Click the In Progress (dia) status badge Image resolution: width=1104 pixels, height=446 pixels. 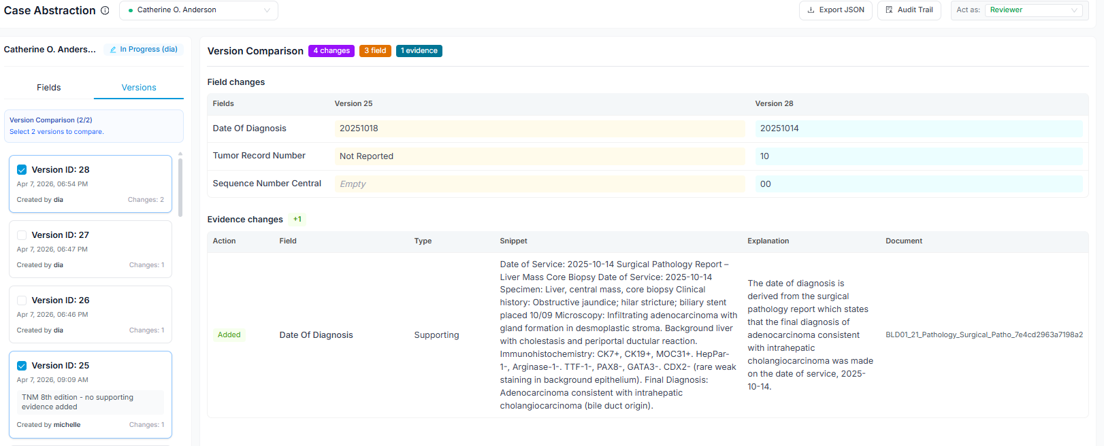144,50
